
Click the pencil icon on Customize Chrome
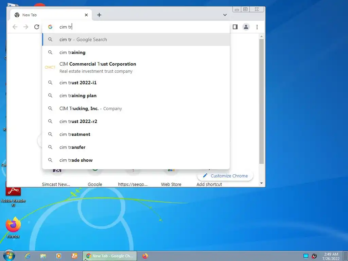pos(205,176)
